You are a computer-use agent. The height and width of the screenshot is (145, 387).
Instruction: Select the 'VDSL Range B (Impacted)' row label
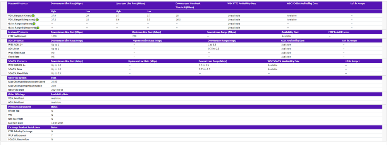pyautogui.click(x=21, y=20)
